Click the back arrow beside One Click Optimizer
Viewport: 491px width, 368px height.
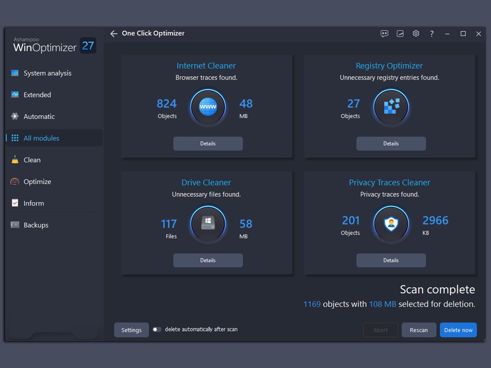pyautogui.click(x=113, y=34)
